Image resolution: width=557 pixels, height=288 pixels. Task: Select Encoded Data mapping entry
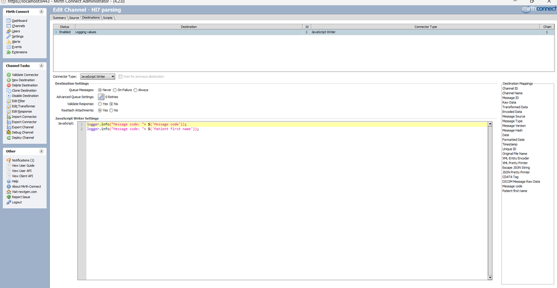pyautogui.click(x=512, y=112)
